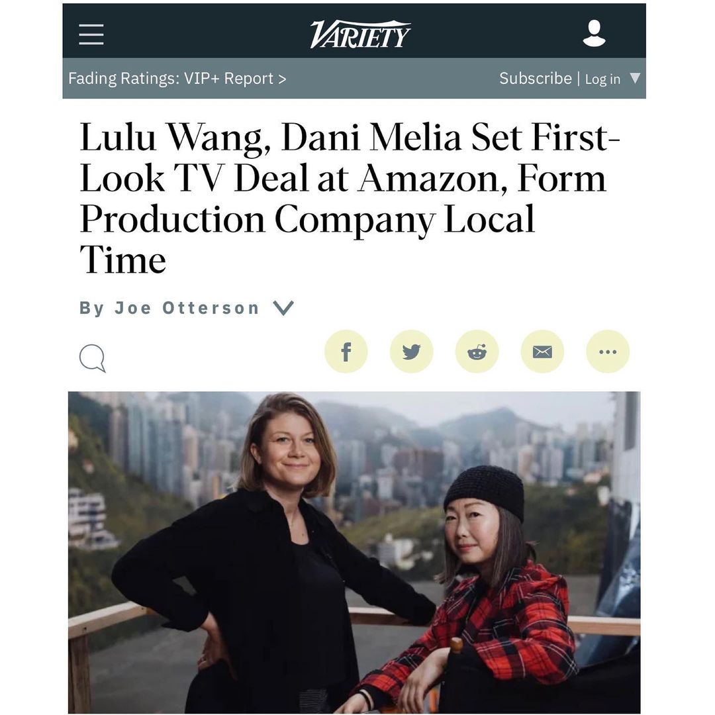Expand author details chevron next to Joe Otterson
Viewport: 715px width, 715px height.
click(x=283, y=309)
